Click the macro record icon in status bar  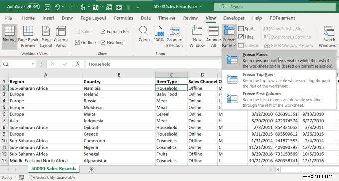(21, 178)
